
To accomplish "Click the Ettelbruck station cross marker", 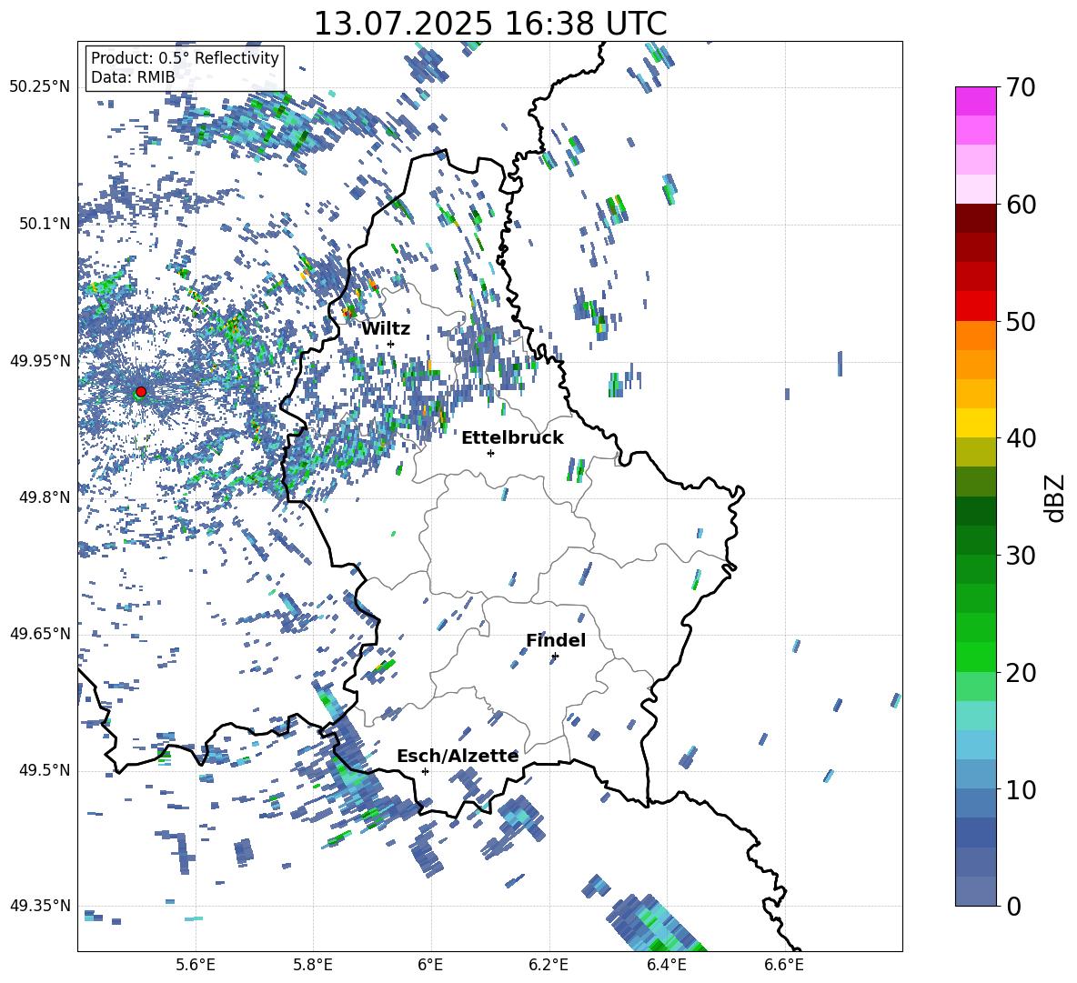I will pyautogui.click(x=490, y=453).
